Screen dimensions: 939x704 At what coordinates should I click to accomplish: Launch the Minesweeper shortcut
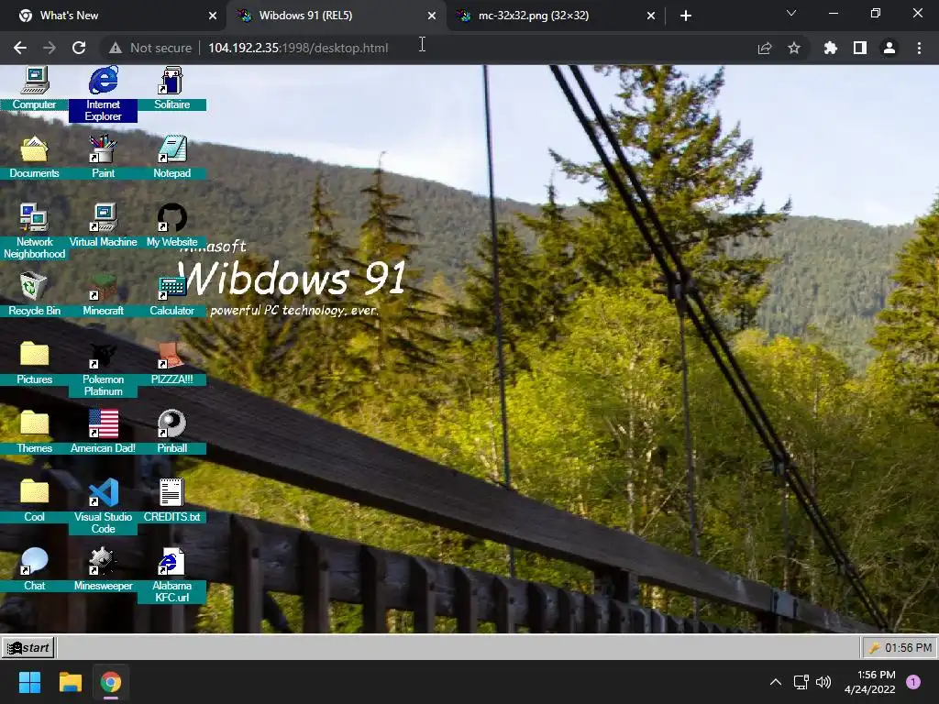tap(103, 570)
